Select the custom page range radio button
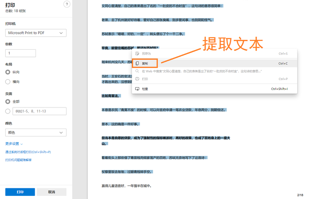Viewport: 312px width, 199px height. [x=8, y=111]
